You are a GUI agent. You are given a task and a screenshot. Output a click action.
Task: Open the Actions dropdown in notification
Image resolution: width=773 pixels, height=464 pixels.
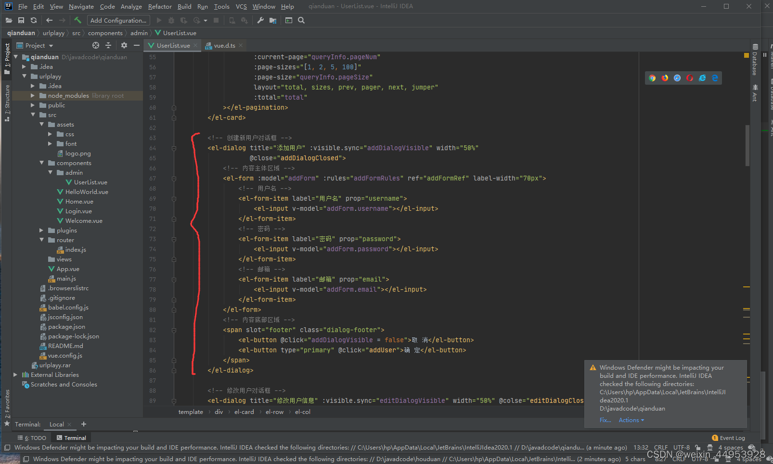[x=631, y=420]
